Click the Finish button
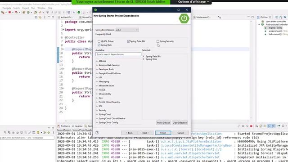288x162 pixels. [x=163, y=133]
